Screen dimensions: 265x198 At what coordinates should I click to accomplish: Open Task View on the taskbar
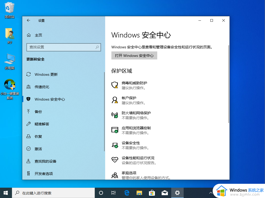click(x=113, y=193)
